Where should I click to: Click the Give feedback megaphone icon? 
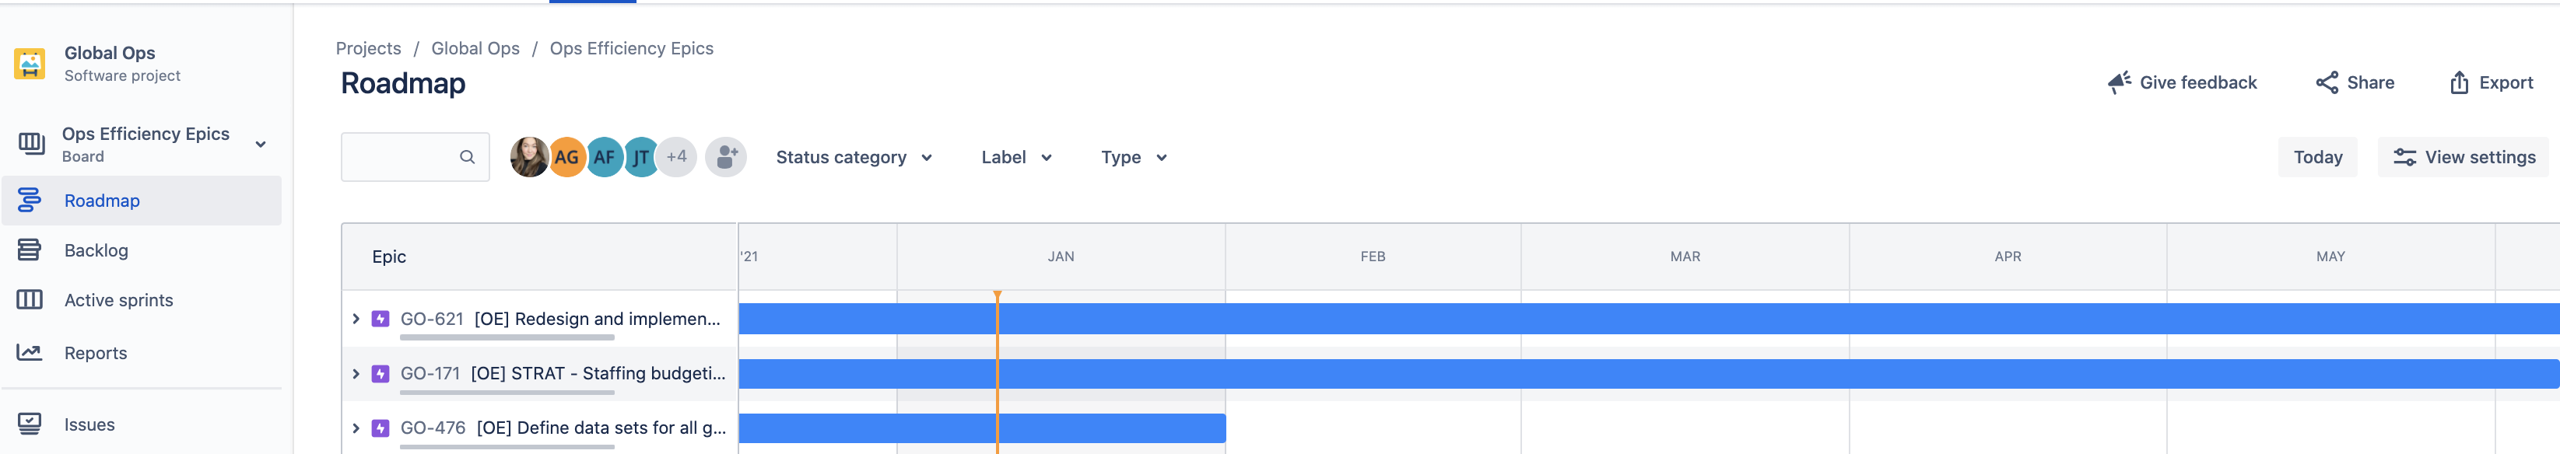2119,82
